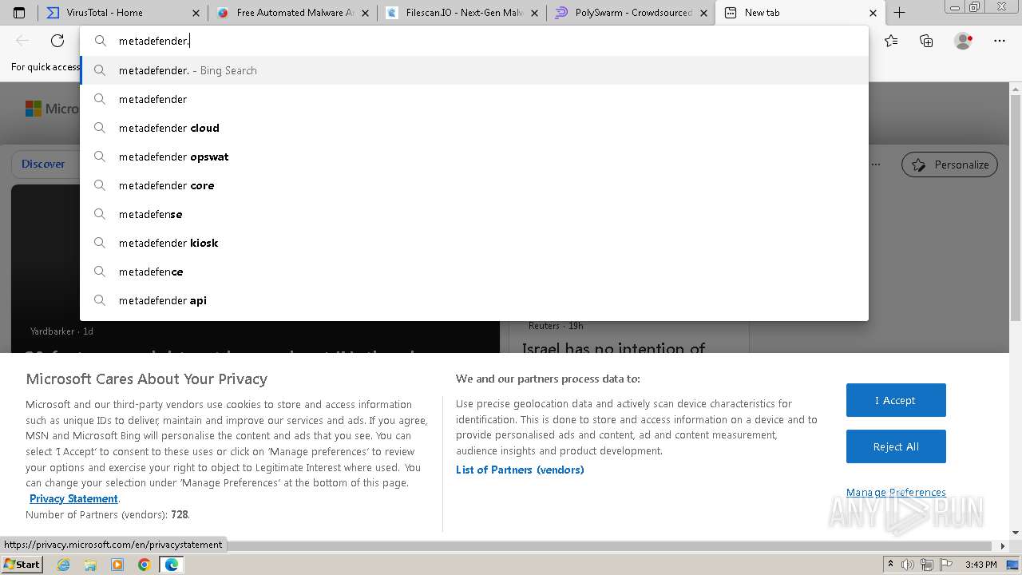Viewport: 1022px width, 575px height.
Task: Click the horizontal scrollbar right arrow
Action: tap(1004, 546)
